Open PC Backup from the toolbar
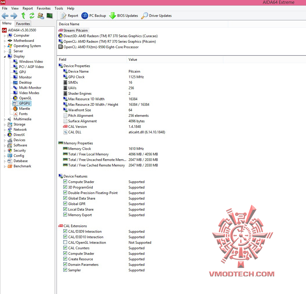Screen dimensions: 306x294 point(93,16)
